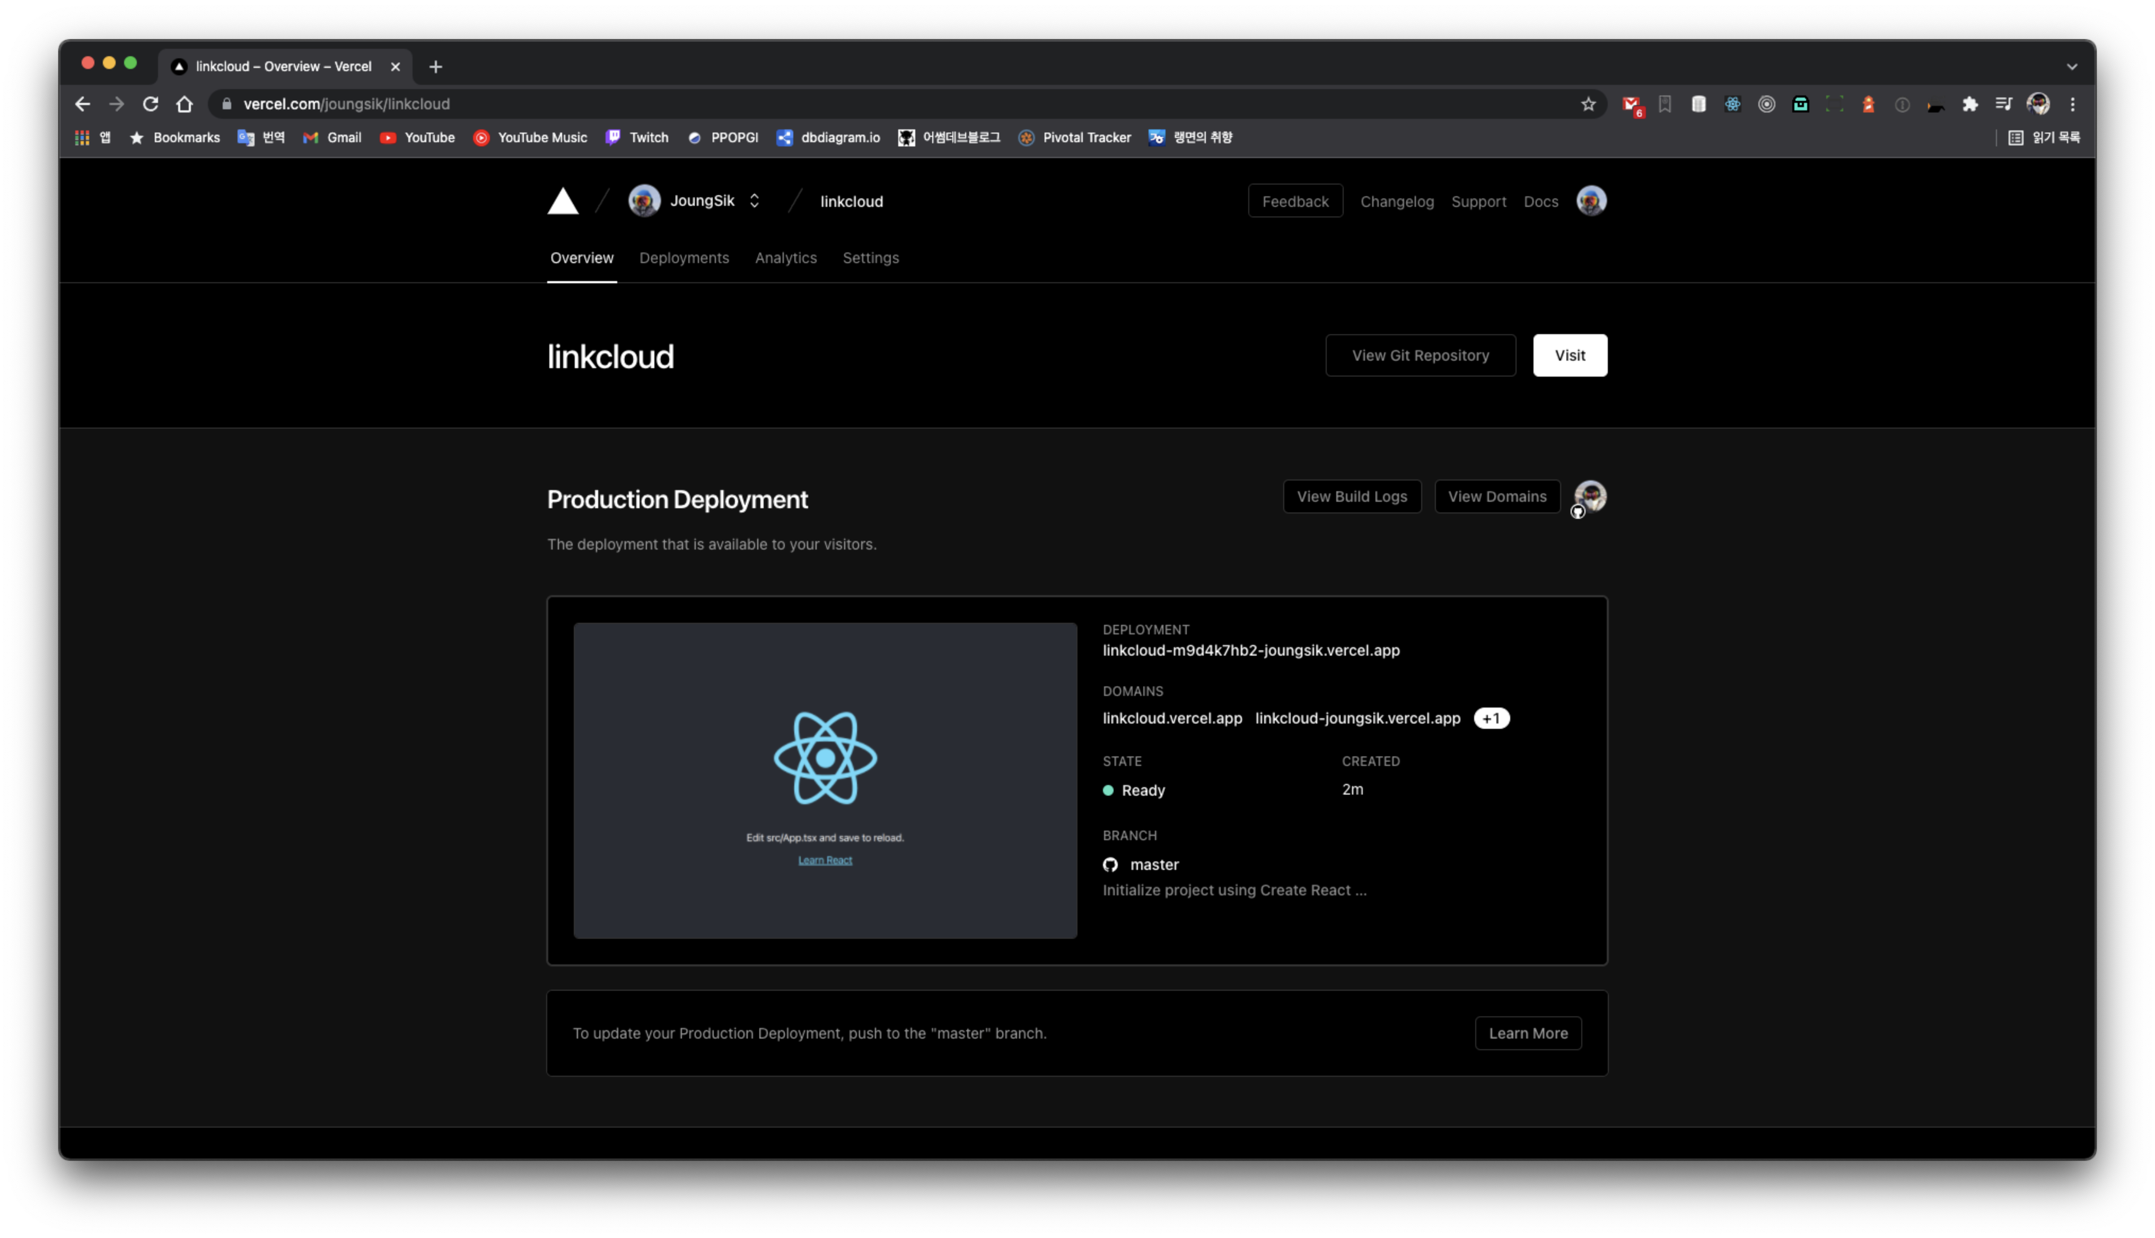
Task: Click the white Visit button
Action: [x=1570, y=355]
